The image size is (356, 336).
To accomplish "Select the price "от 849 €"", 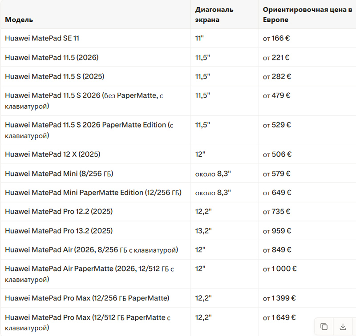I will tap(277, 250).
